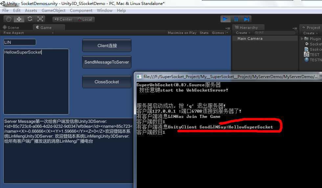
Task: Click the Step frame button
Action: click(x=246, y=19)
